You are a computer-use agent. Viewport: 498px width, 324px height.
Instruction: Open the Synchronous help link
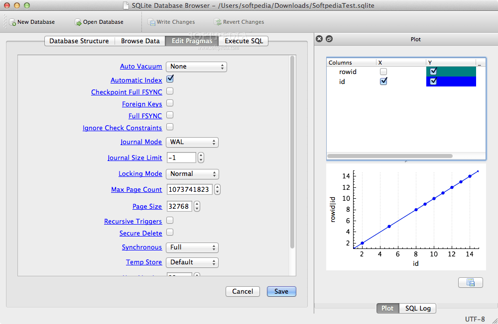click(142, 247)
